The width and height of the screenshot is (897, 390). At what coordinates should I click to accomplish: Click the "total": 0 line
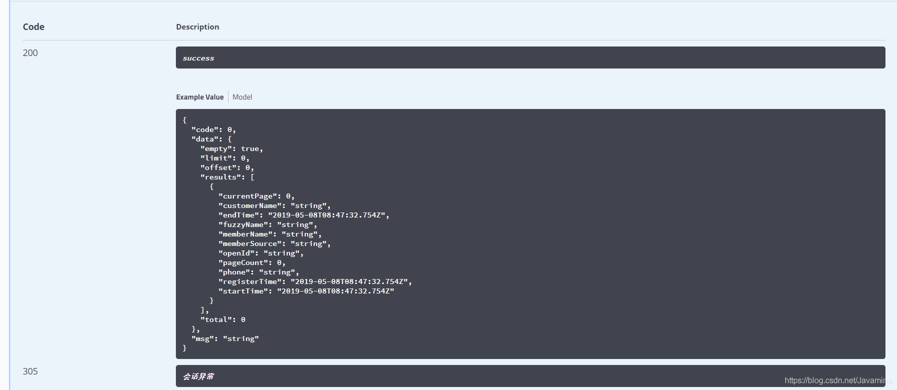pos(222,319)
